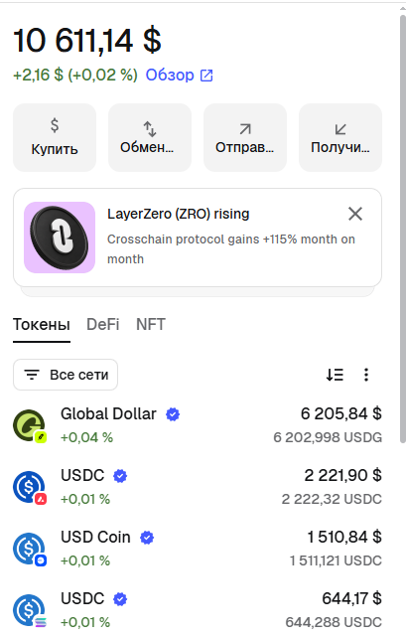406x638 pixels.
Task: Click the down-left arrow icon on Получить
Action: [340, 129]
